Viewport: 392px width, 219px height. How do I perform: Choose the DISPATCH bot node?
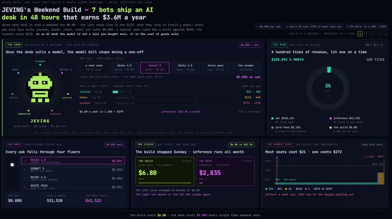click(x=52, y=111)
